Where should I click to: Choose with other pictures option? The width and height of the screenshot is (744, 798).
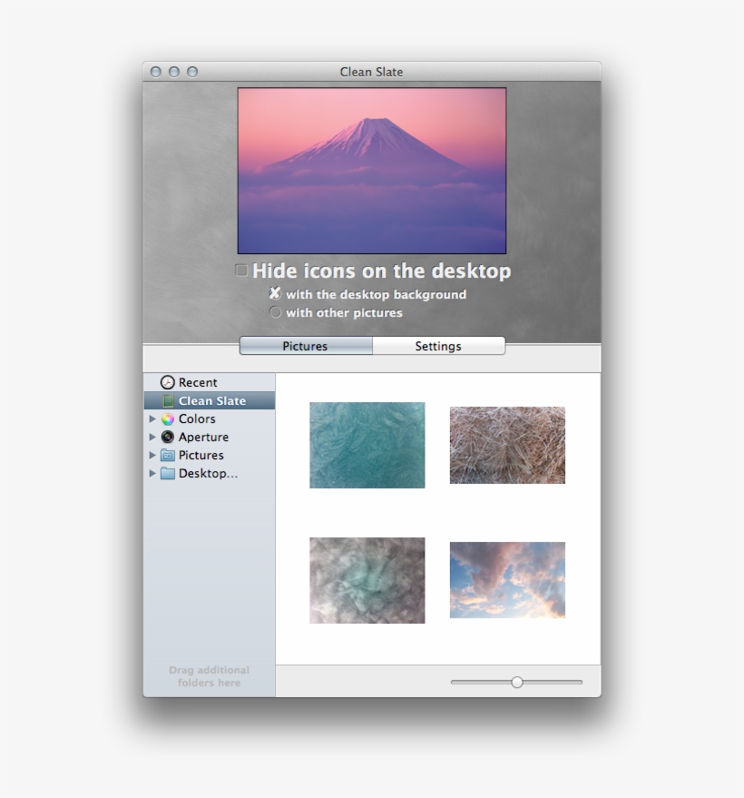point(275,312)
